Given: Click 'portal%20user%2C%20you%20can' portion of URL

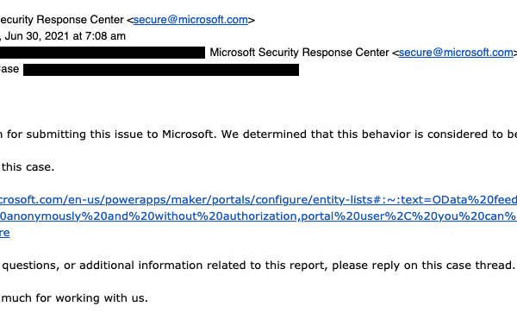Looking at the screenshot, I should [x=408, y=216].
